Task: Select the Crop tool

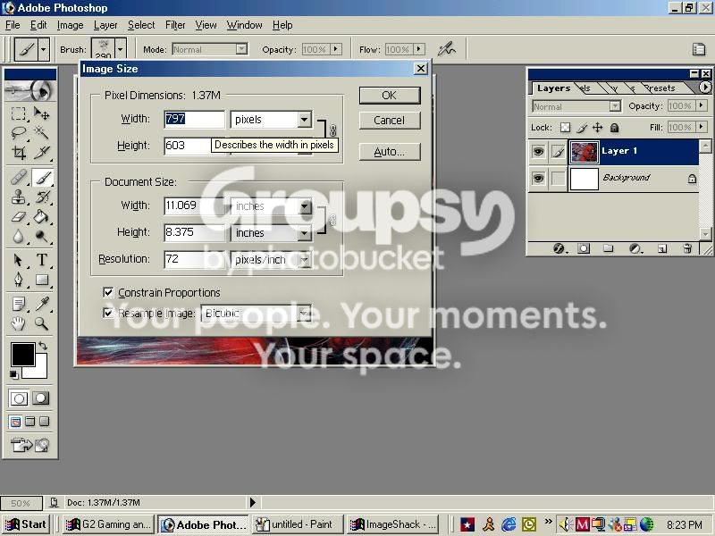Action: pos(19,152)
